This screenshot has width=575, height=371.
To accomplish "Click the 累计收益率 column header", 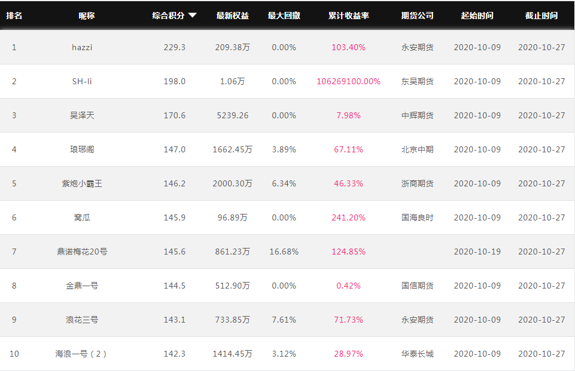I will pos(348,16).
